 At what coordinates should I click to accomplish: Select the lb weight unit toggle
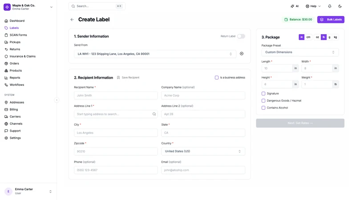point(324,37)
